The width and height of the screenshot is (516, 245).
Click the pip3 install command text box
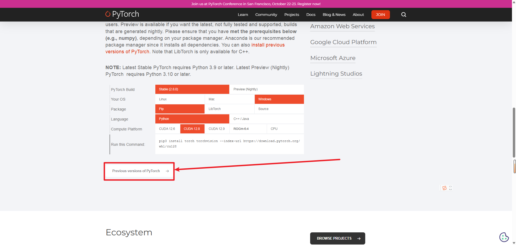tap(230, 144)
